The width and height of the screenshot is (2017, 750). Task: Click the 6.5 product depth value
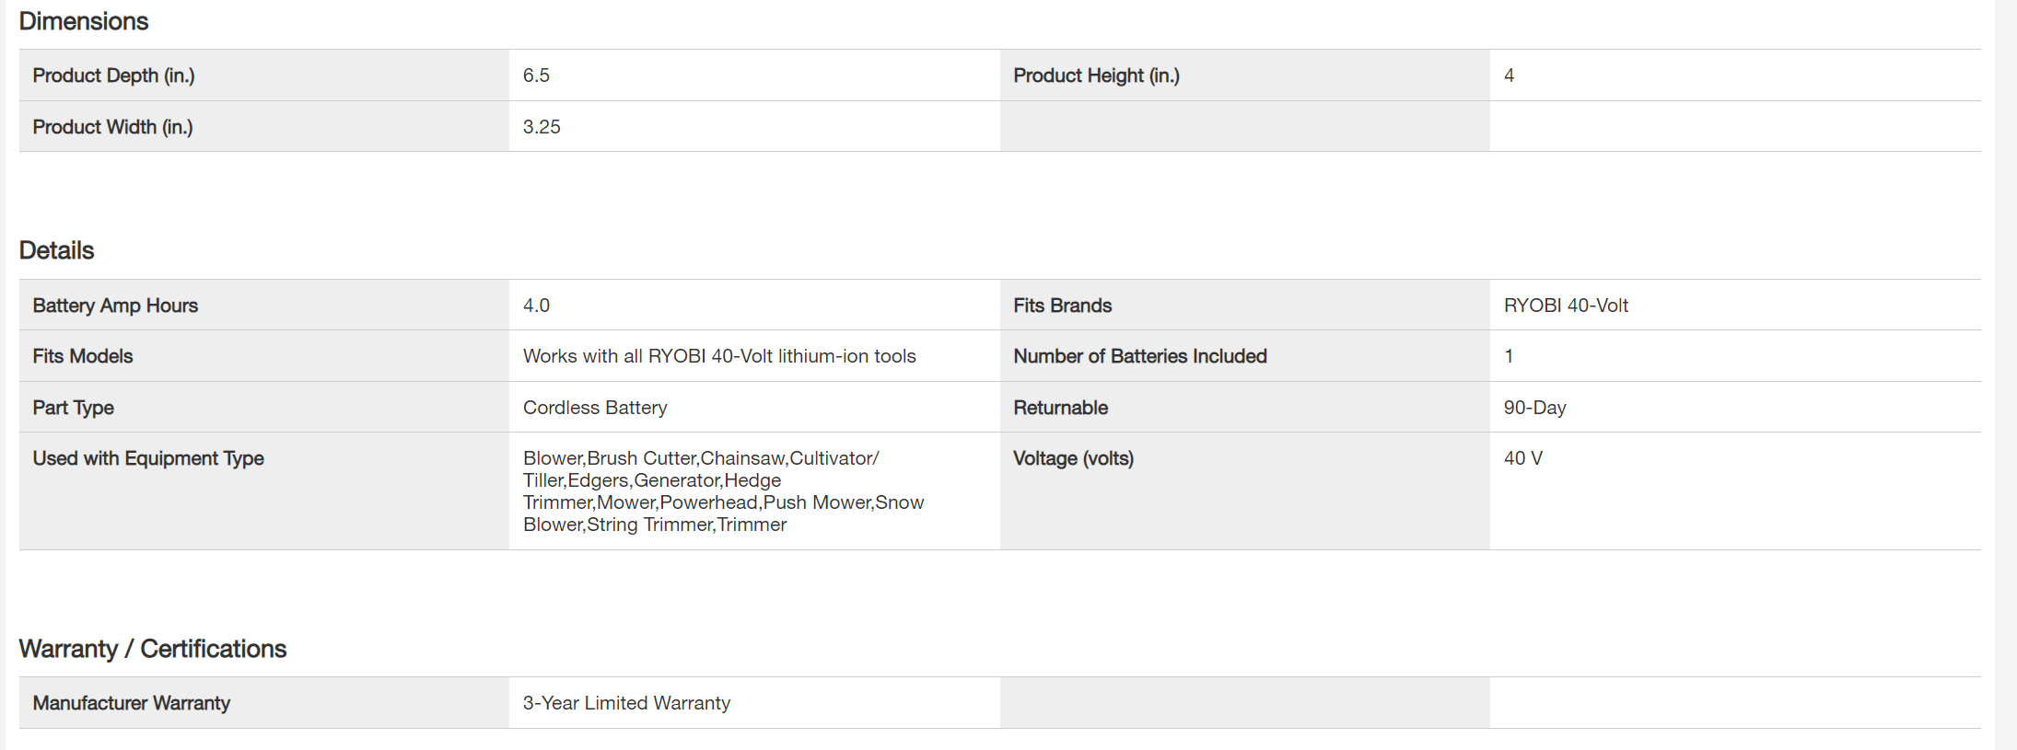pyautogui.click(x=536, y=75)
